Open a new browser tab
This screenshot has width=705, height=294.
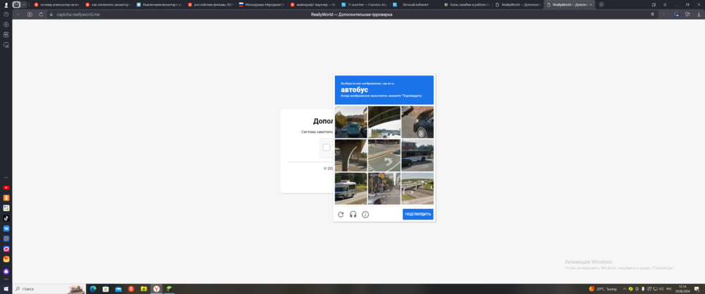click(x=601, y=4)
